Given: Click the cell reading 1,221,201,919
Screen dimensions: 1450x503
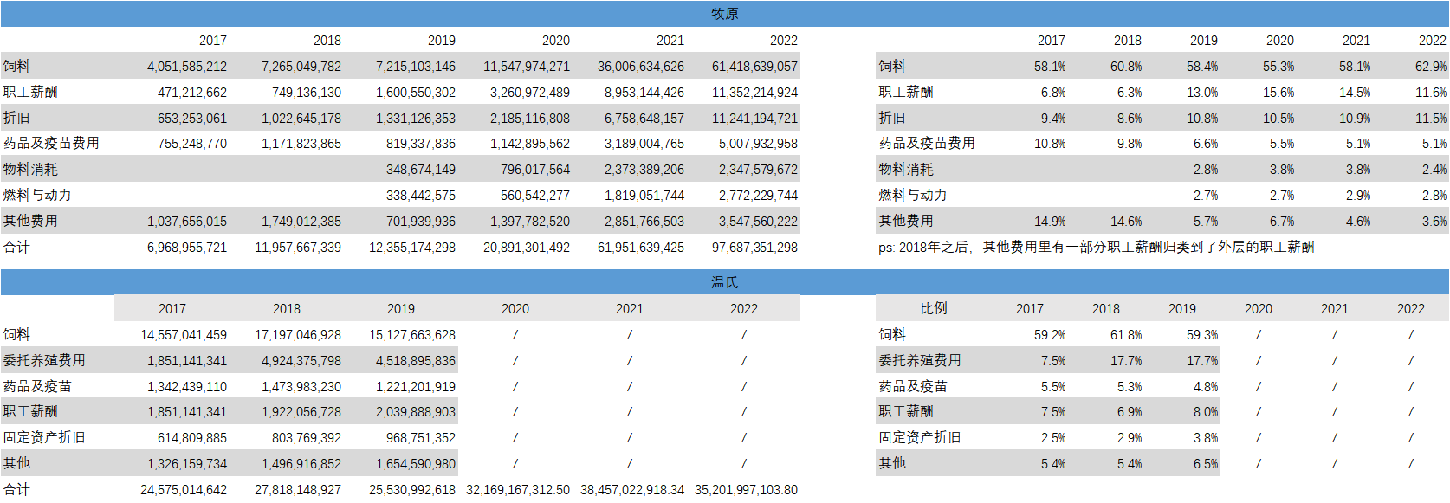Looking at the screenshot, I should coord(416,387).
